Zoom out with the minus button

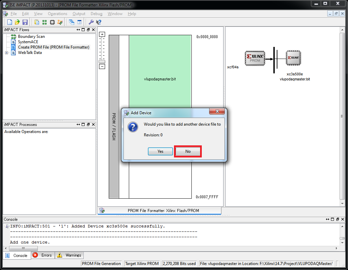(102, 66)
